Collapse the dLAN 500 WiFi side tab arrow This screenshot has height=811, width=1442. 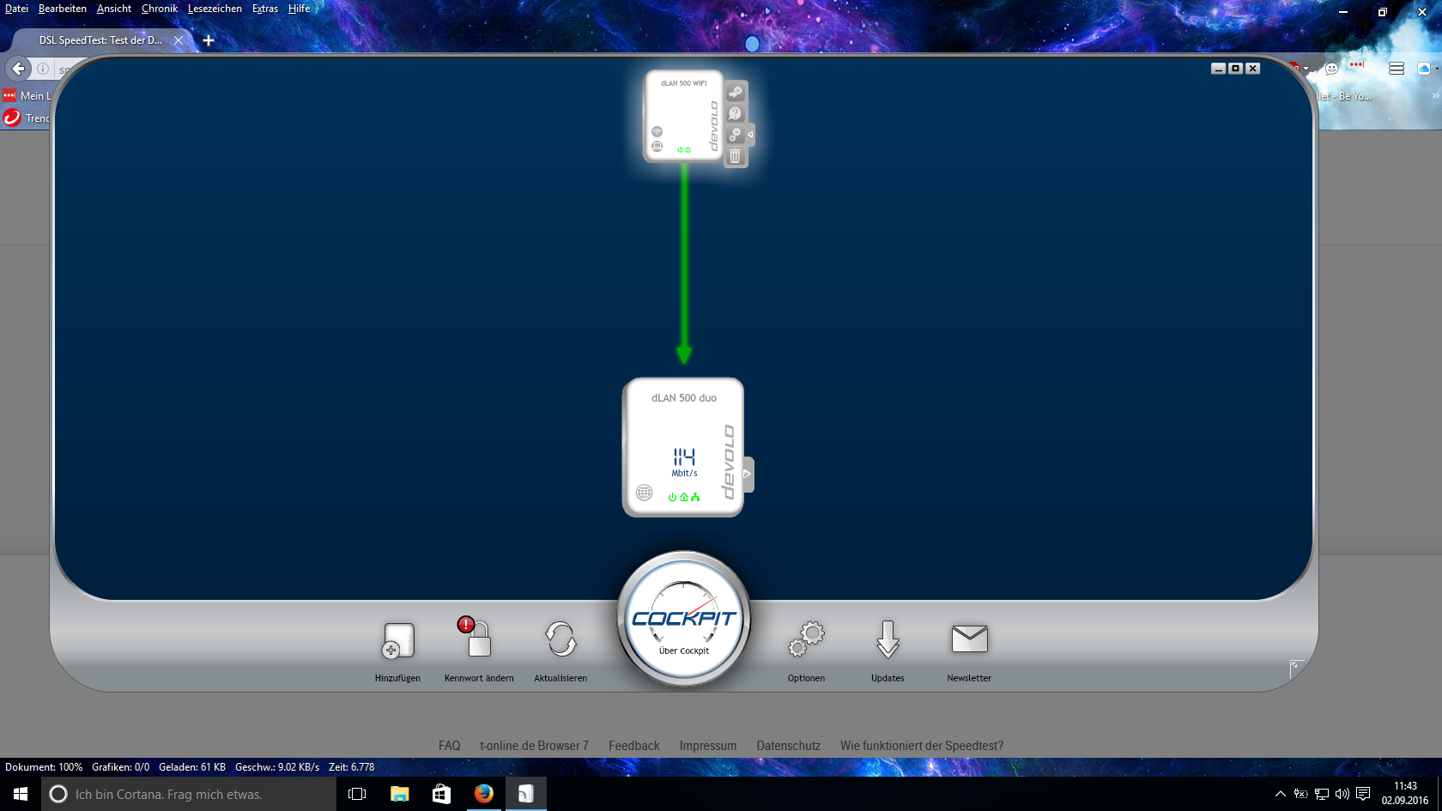tap(751, 135)
